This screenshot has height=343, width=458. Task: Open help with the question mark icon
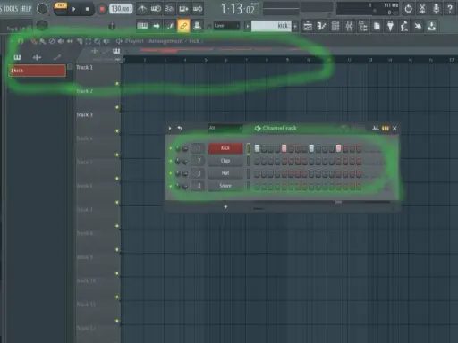point(450,9)
